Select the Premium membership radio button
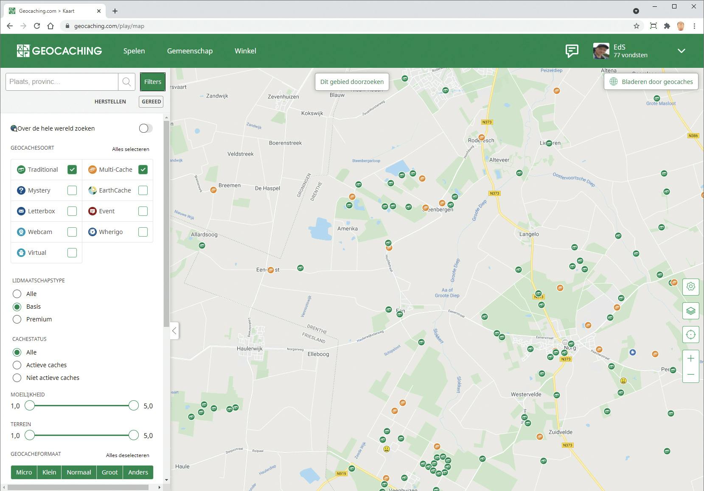This screenshot has height=491, width=704. pos(17,319)
